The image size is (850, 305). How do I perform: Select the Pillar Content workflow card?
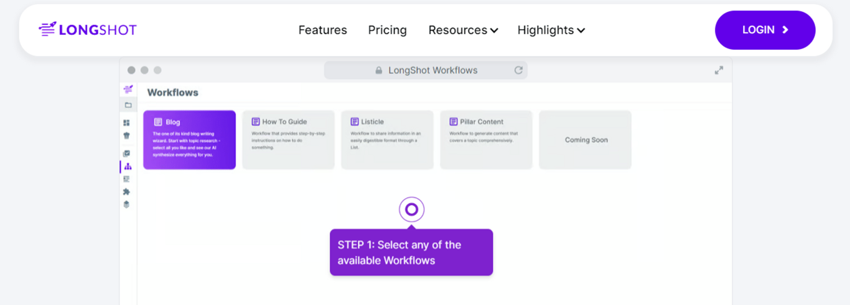[x=486, y=140]
